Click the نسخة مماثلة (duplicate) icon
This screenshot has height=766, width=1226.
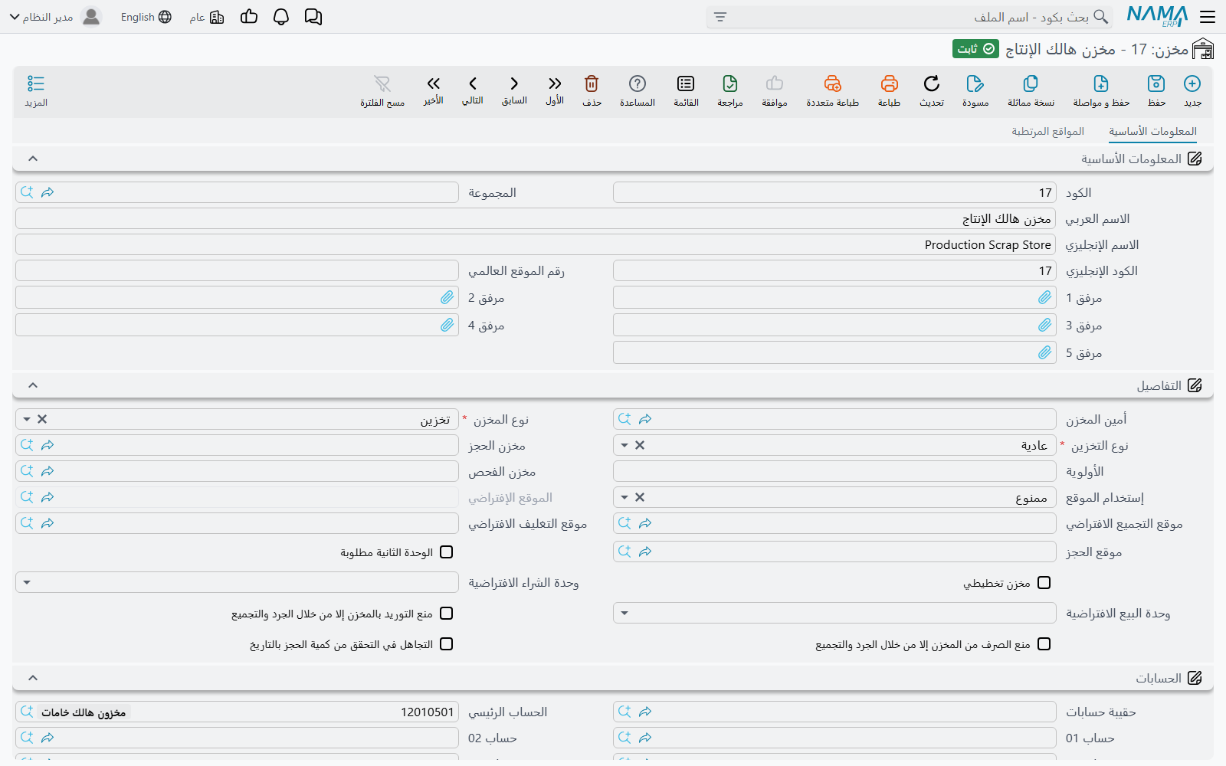click(x=1031, y=83)
